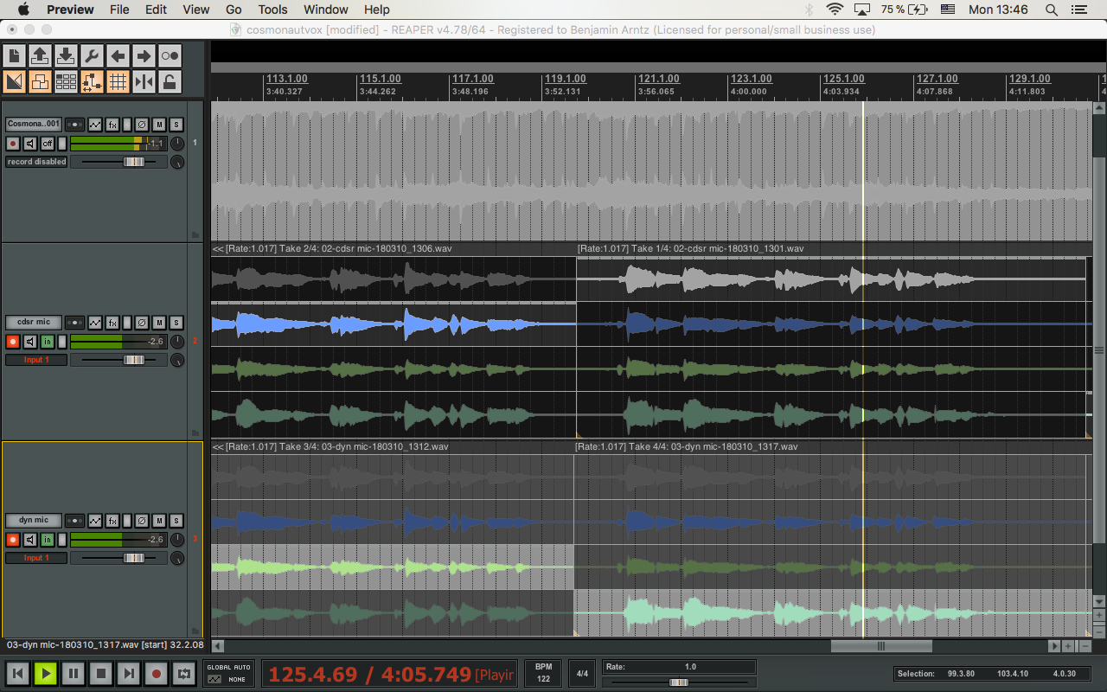
Task: Open the 4/4 time signature selector
Action: 583,673
